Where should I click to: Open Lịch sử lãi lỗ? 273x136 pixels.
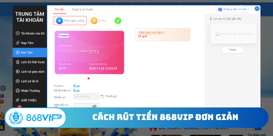tap(30, 81)
